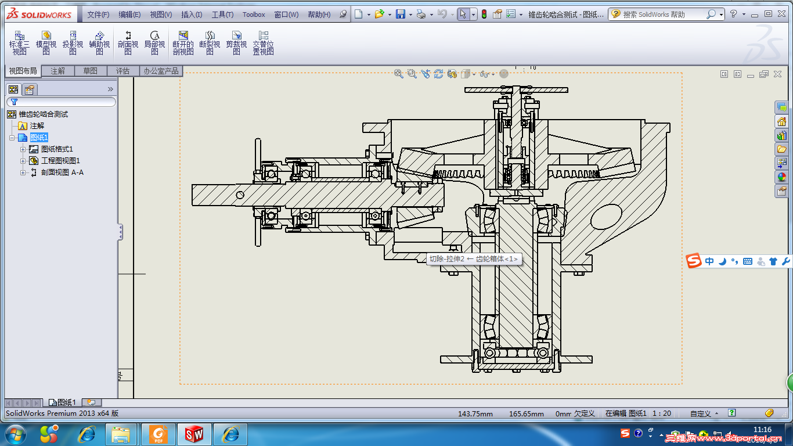Open SolidWorks from the Windows taskbar

tap(194, 434)
